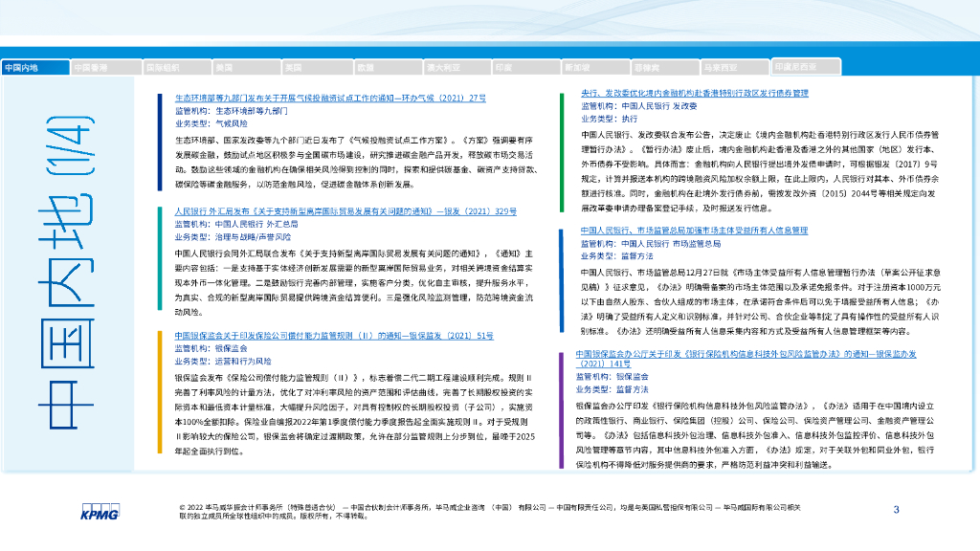Open the 国际组织 tab
The image size is (980, 551).
[x=177, y=68]
